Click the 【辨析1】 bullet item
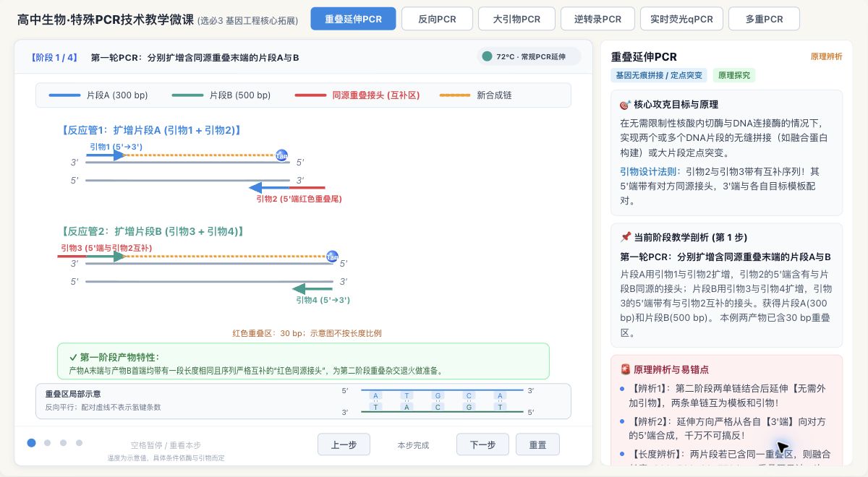 (726, 396)
